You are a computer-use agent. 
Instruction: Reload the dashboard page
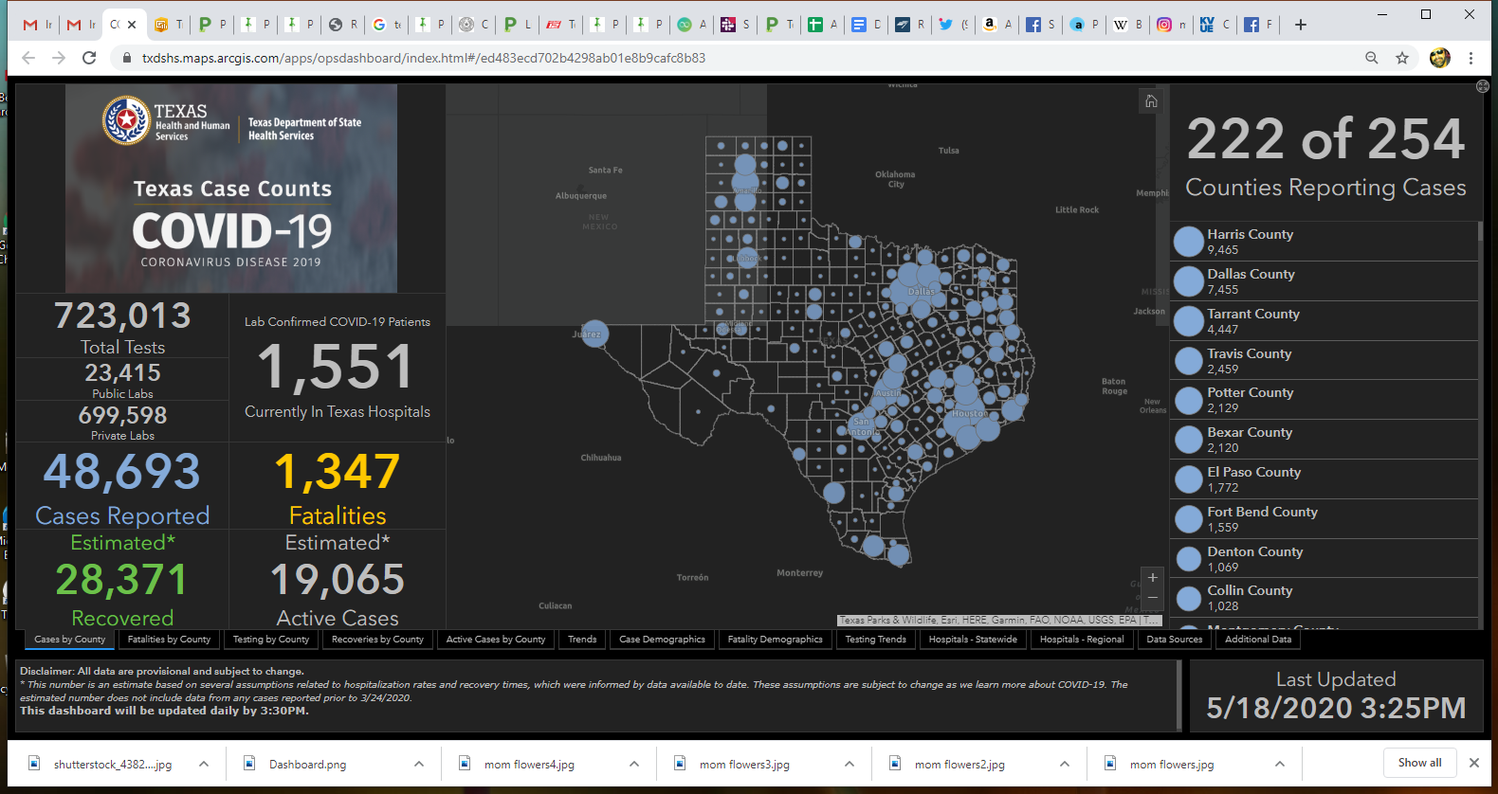click(x=89, y=58)
